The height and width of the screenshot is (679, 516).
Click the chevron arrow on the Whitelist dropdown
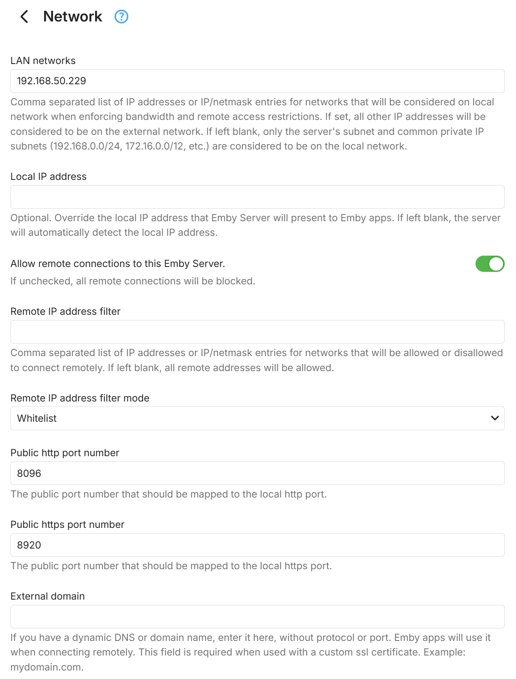[x=495, y=418]
